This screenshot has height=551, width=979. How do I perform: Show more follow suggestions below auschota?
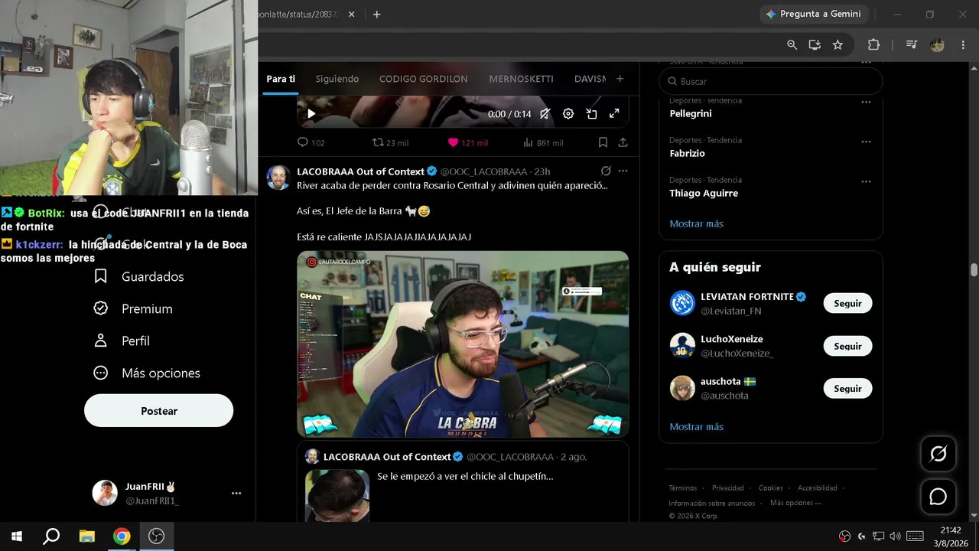pyautogui.click(x=696, y=426)
